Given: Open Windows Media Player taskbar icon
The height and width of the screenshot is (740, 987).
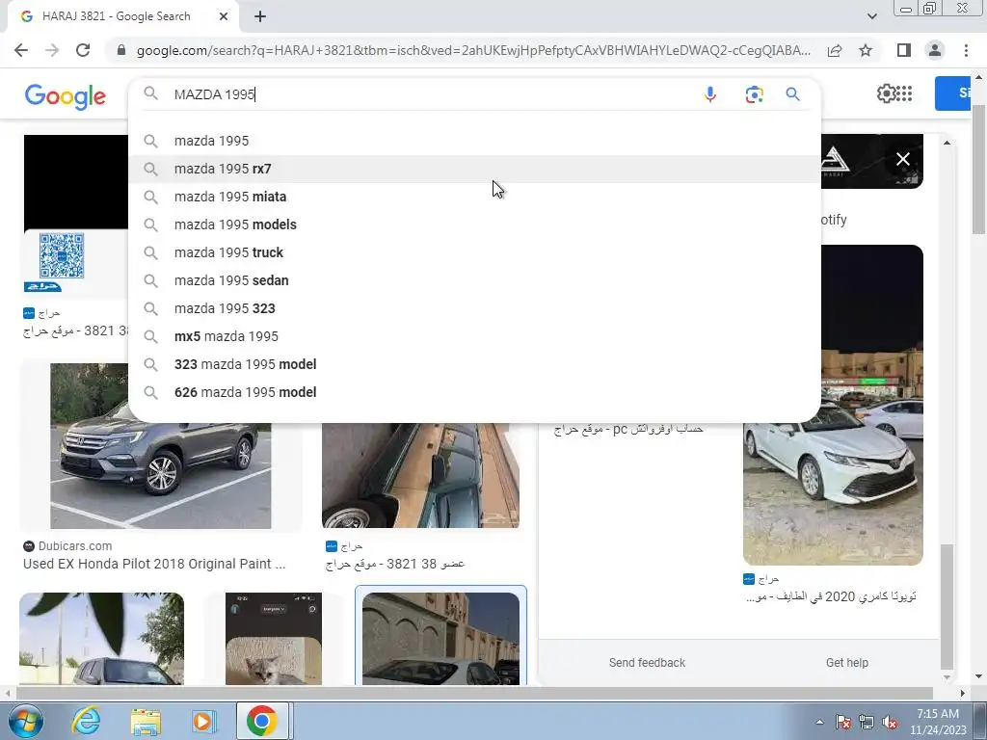Looking at the screenshot, I should pos(202,721).
